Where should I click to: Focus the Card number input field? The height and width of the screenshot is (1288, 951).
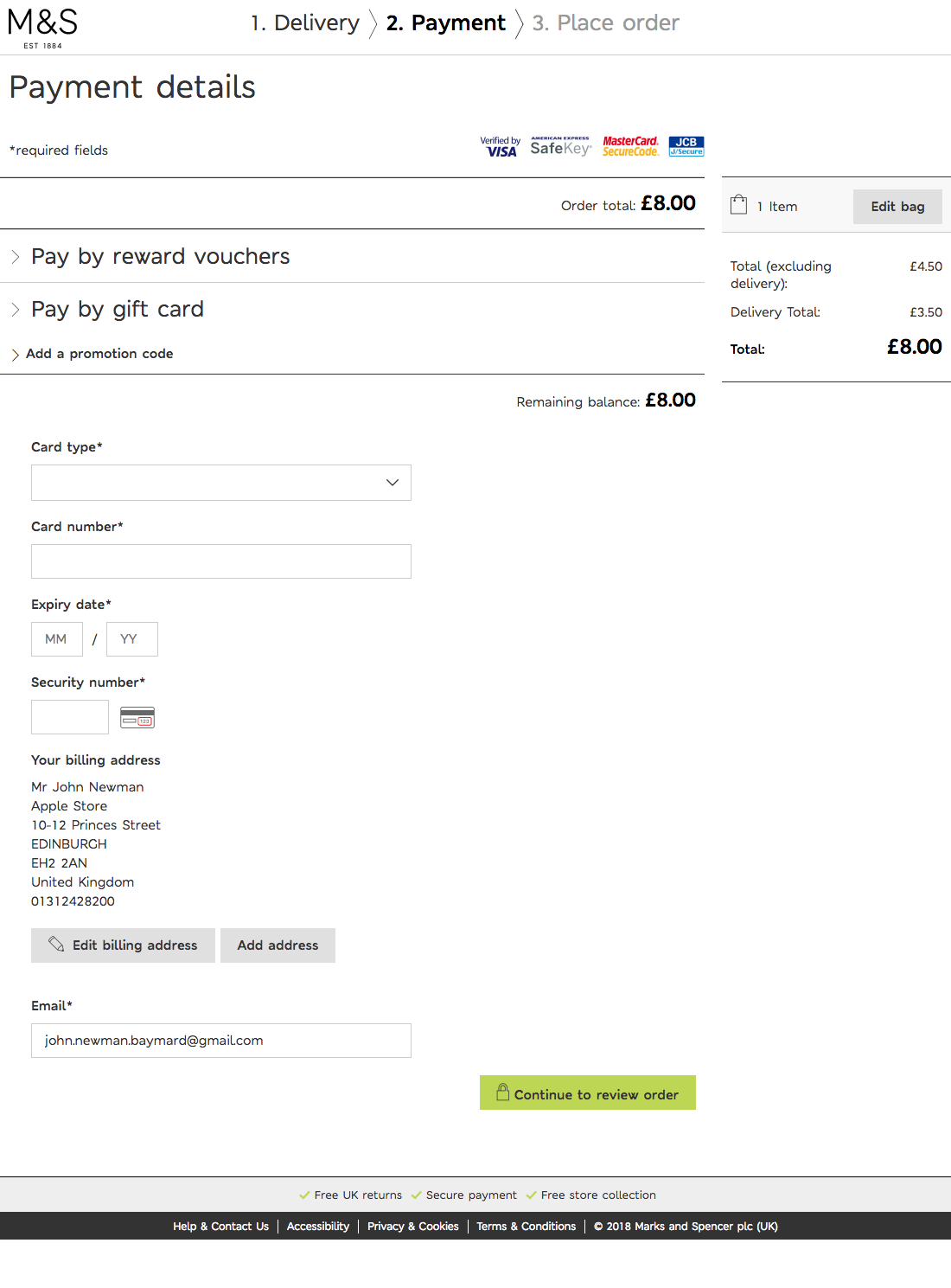click(x=221, y=561)
